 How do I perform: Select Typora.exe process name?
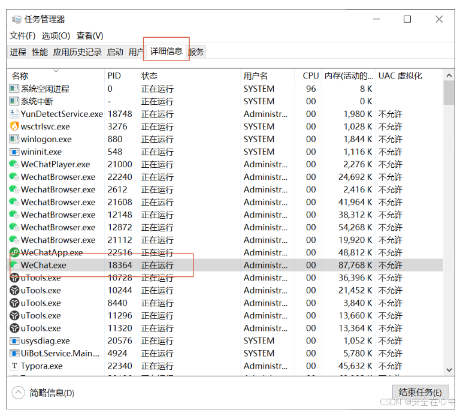coord(42,366)
